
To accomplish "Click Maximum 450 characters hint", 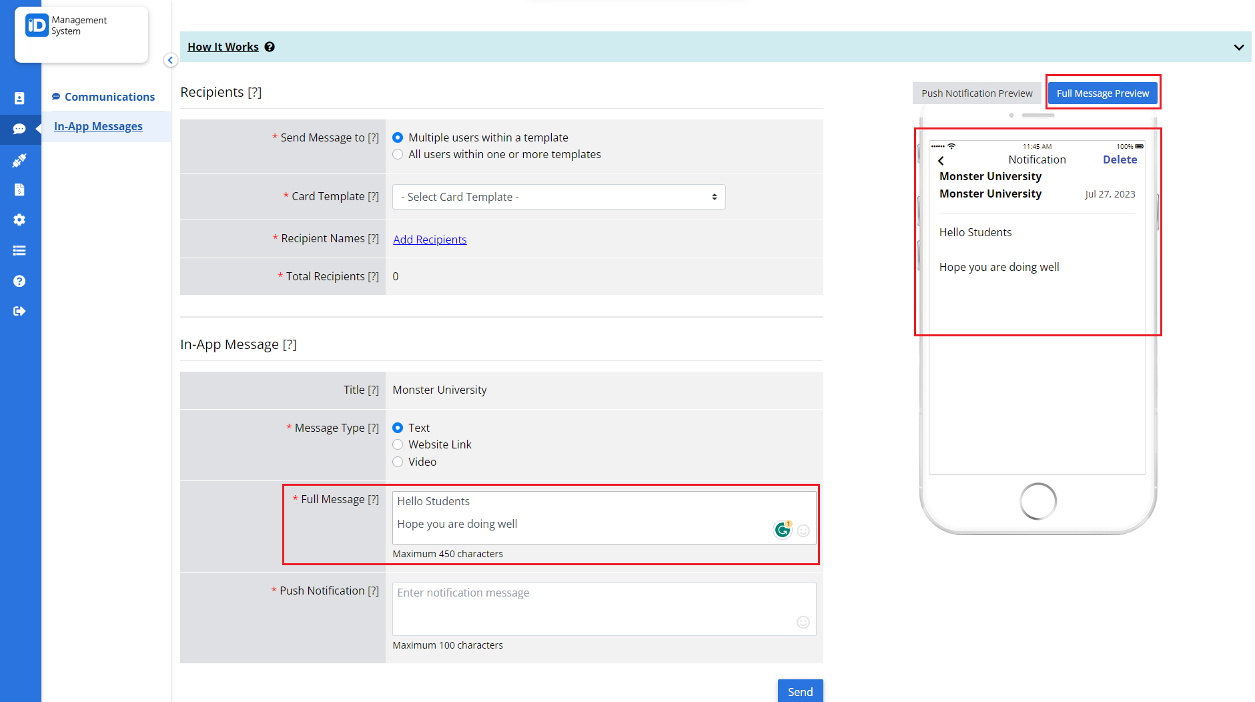I will tap(448, 554).
